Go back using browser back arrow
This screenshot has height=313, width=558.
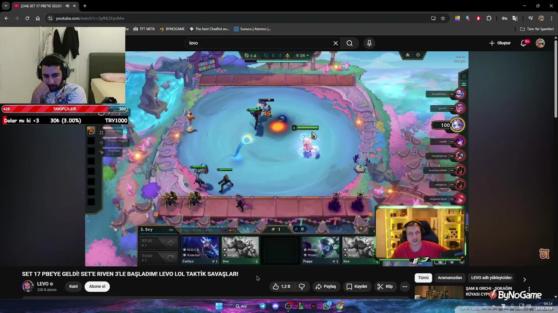point(6,18)
